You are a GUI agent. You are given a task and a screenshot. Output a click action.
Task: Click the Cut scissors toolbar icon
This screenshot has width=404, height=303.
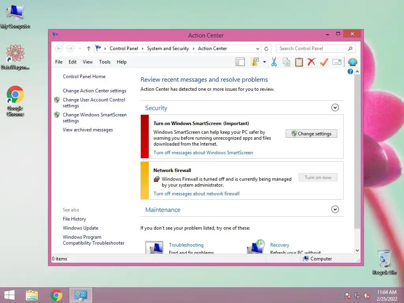(274, 62)
